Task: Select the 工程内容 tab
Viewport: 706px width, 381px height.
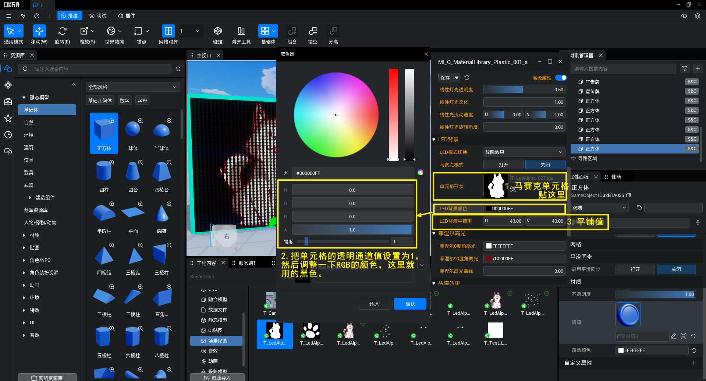Action: [206, 263]
